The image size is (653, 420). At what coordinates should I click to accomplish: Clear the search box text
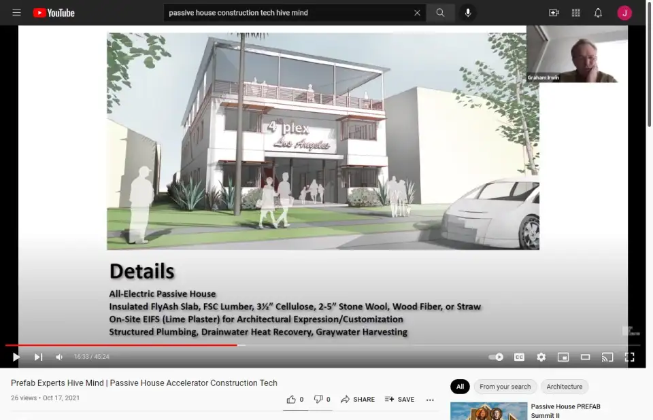417,13
